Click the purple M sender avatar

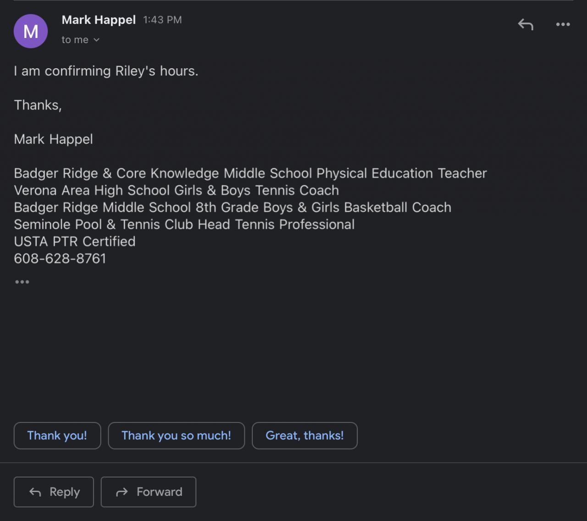[x=31, y=31]
